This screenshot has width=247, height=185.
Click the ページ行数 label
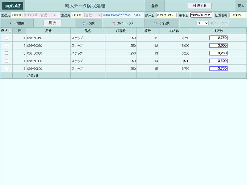coord(161,23)
